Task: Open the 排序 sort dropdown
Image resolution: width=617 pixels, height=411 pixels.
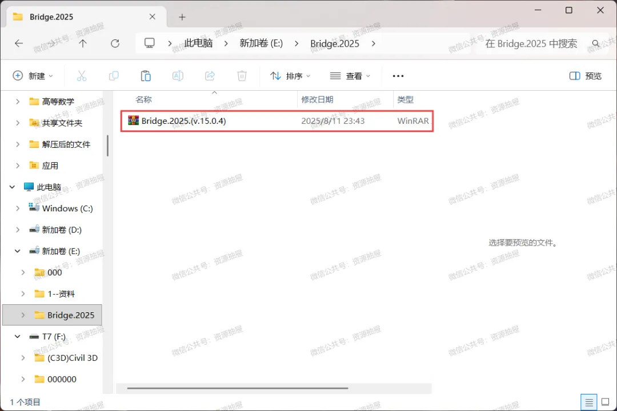Action: point(290,76)
